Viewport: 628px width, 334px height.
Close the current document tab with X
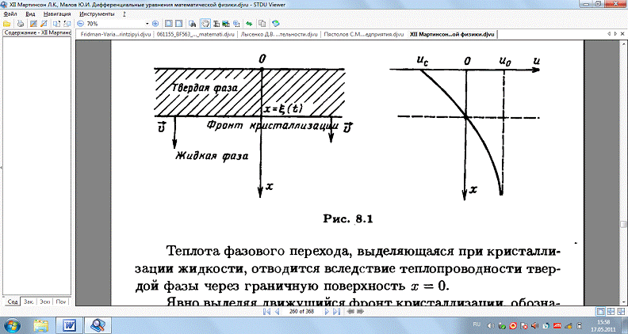pyautogui.click(x=622, y=34)
